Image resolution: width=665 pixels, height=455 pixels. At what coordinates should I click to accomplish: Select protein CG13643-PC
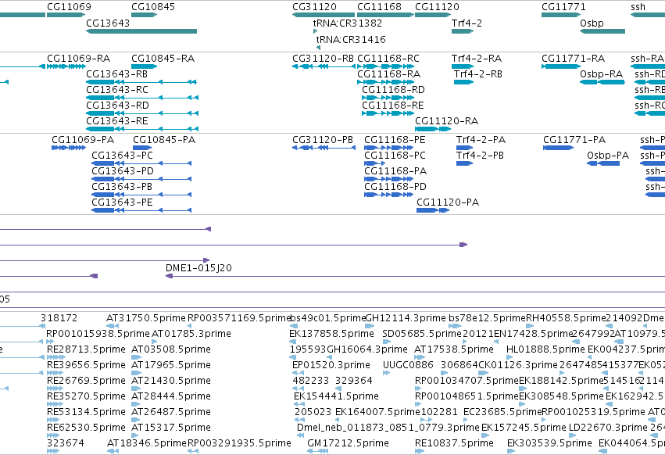pyautogui.click(x=122, y=156)
